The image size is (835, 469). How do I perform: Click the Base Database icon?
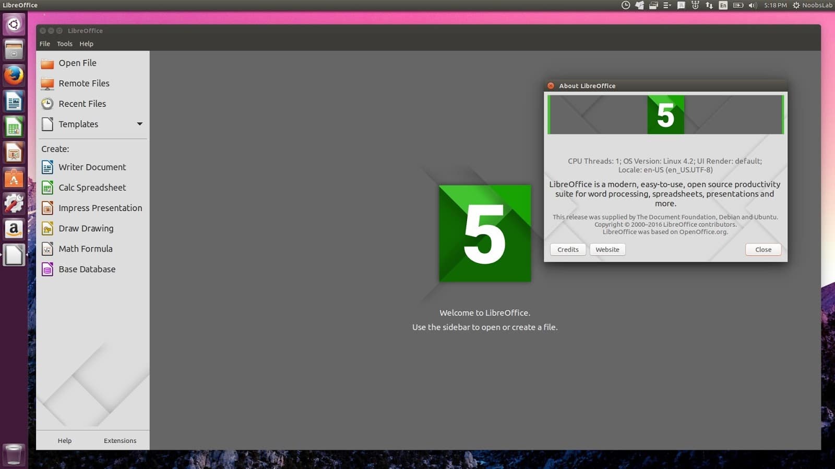[47, 269]
